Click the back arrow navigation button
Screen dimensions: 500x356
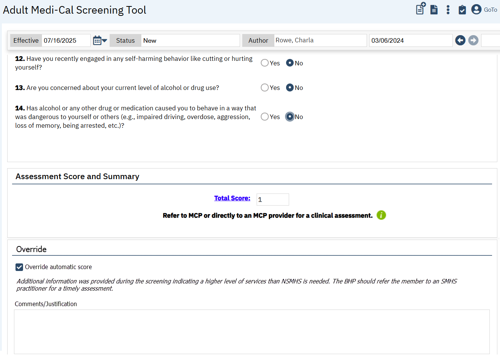coord(460,40)
